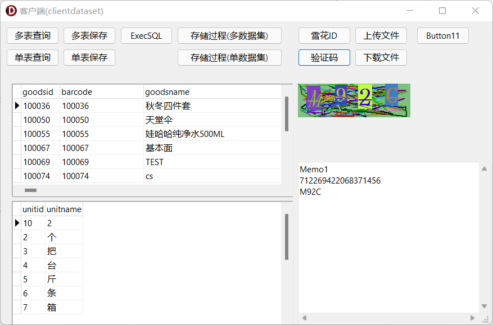Maximize the 客户端 window

pos(442,11)
